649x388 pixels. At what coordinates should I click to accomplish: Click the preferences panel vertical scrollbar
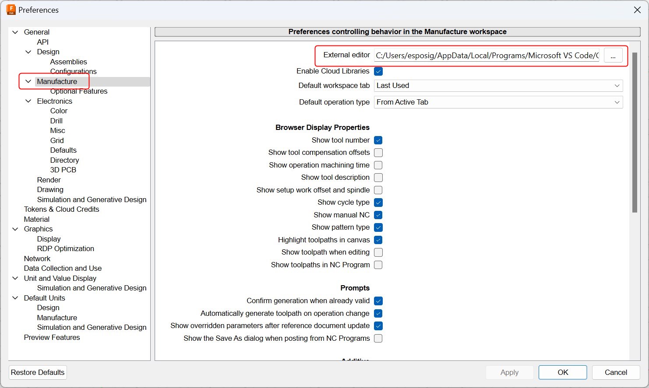[635, 133]
